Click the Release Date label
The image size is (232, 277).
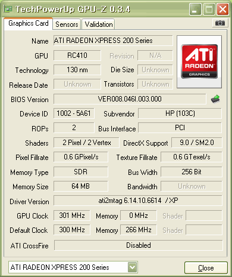coord(29,85)
